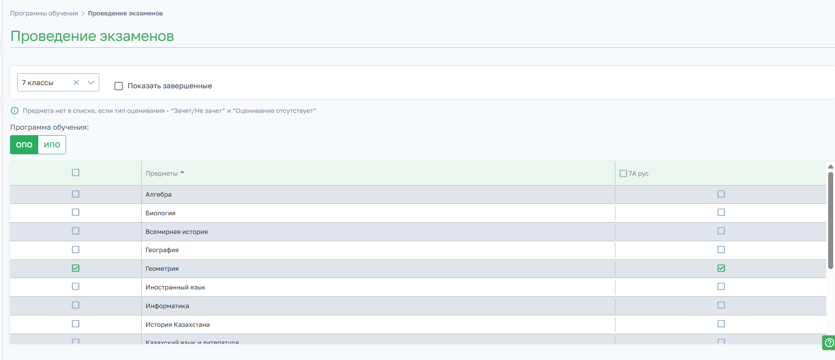
Task: Enable Всемирная история exam for 7А рус
Action: (x=721, y=231)
